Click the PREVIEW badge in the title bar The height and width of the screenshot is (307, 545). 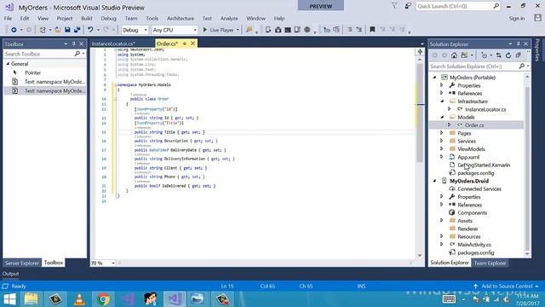click(x=321, y=6)
